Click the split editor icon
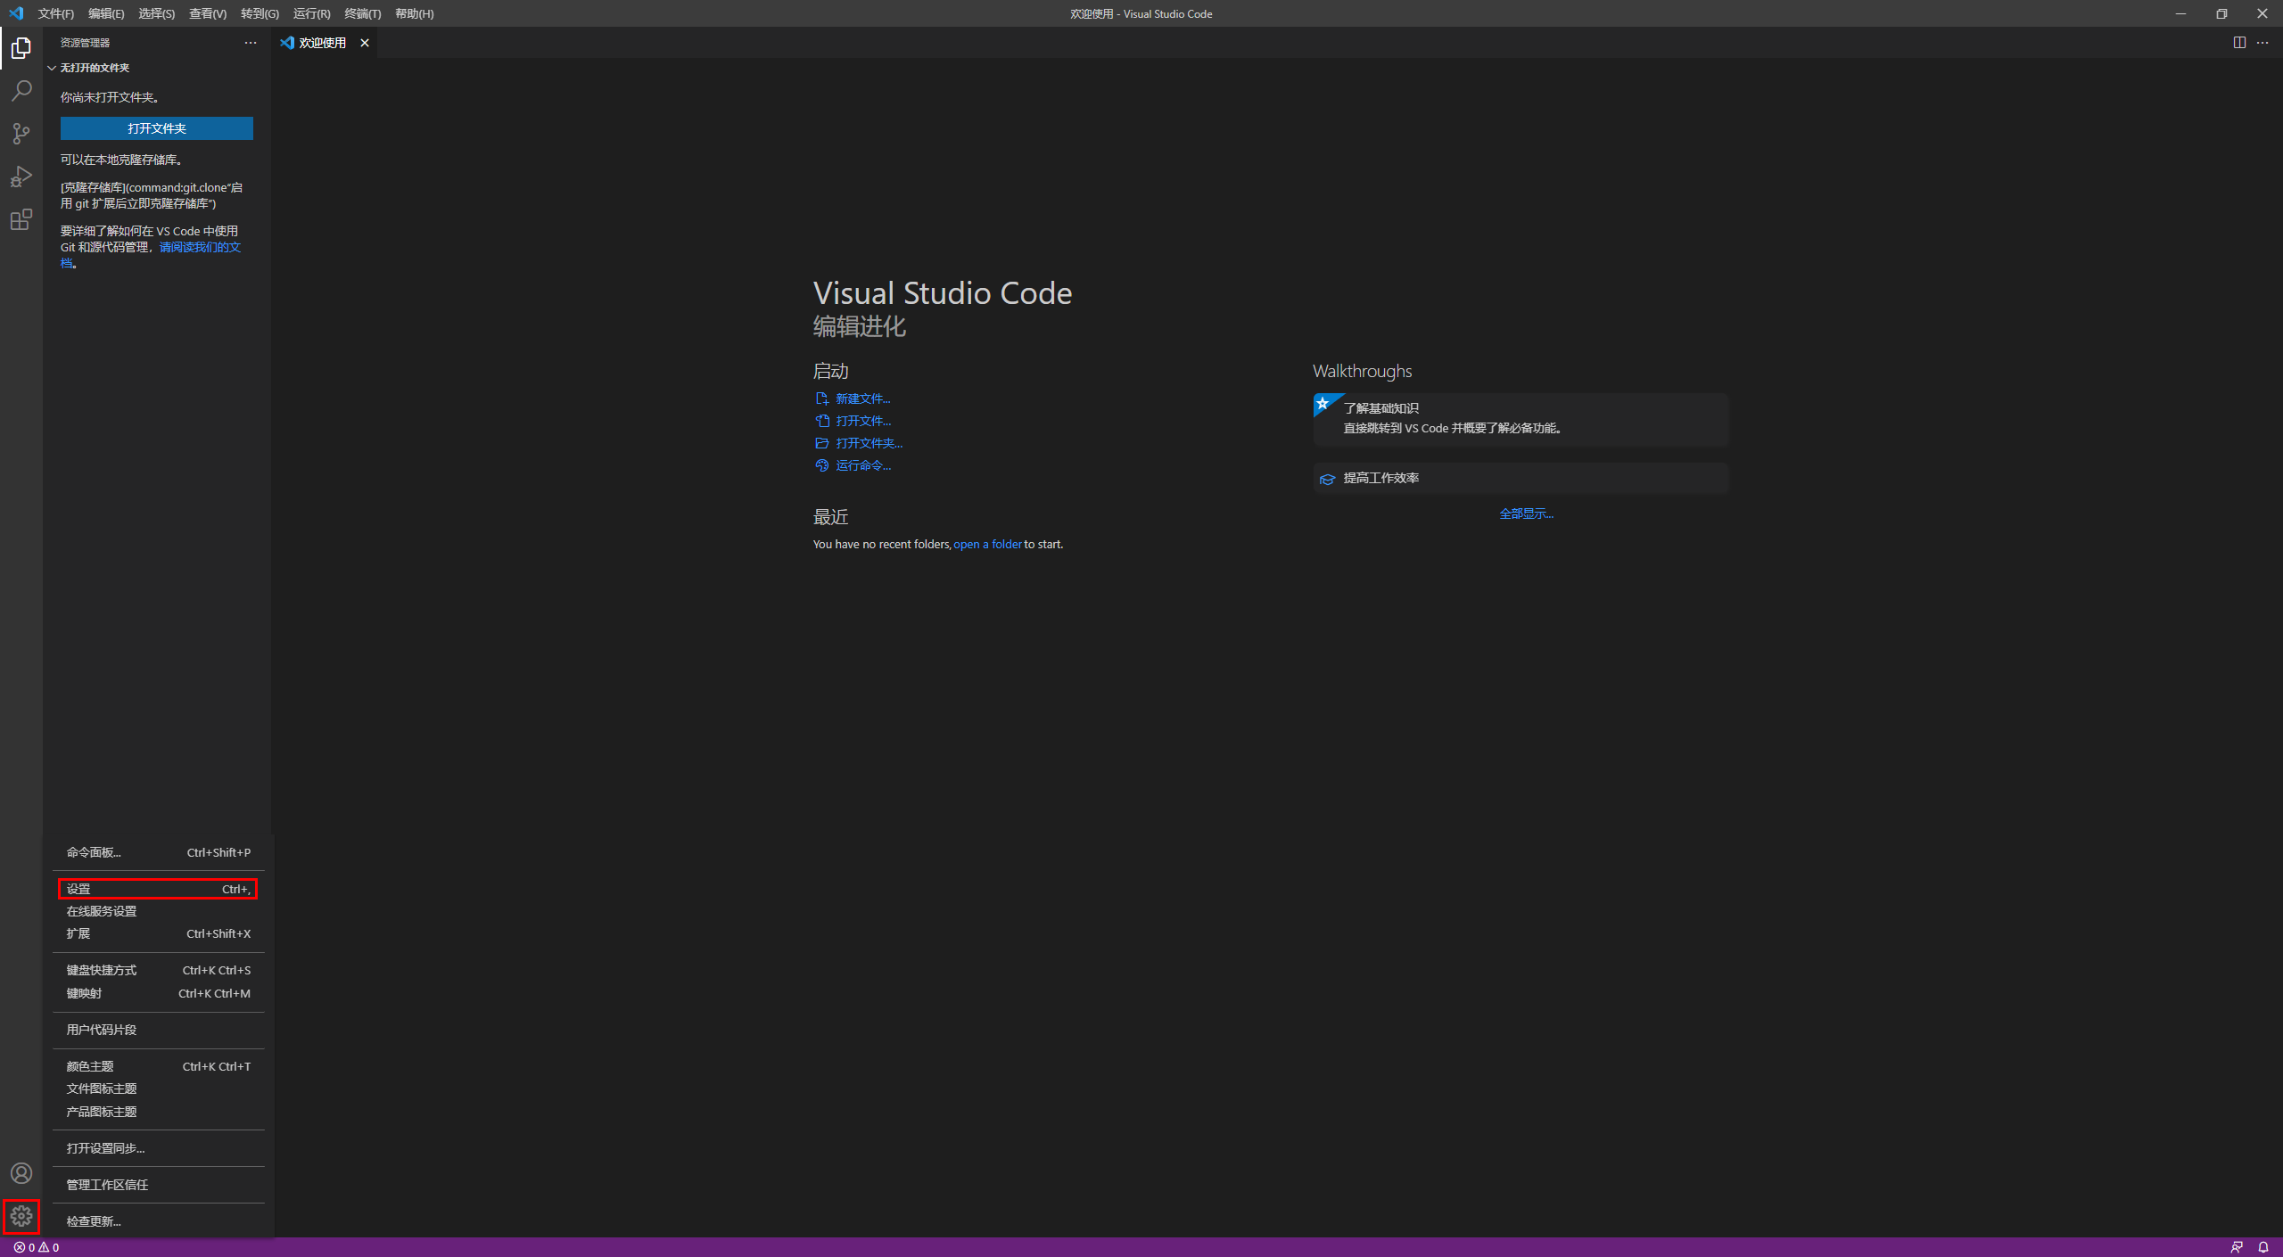Image resolution: width=2283 pixels, height=1257 pixels. 2239,43
